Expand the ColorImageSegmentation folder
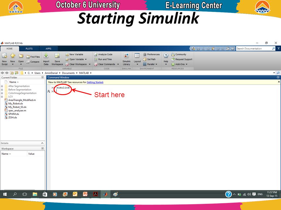281x210 pixels. click(x=2, y=93)
